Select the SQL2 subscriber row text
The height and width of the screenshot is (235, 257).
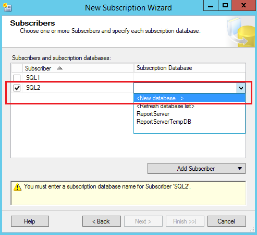33,88
